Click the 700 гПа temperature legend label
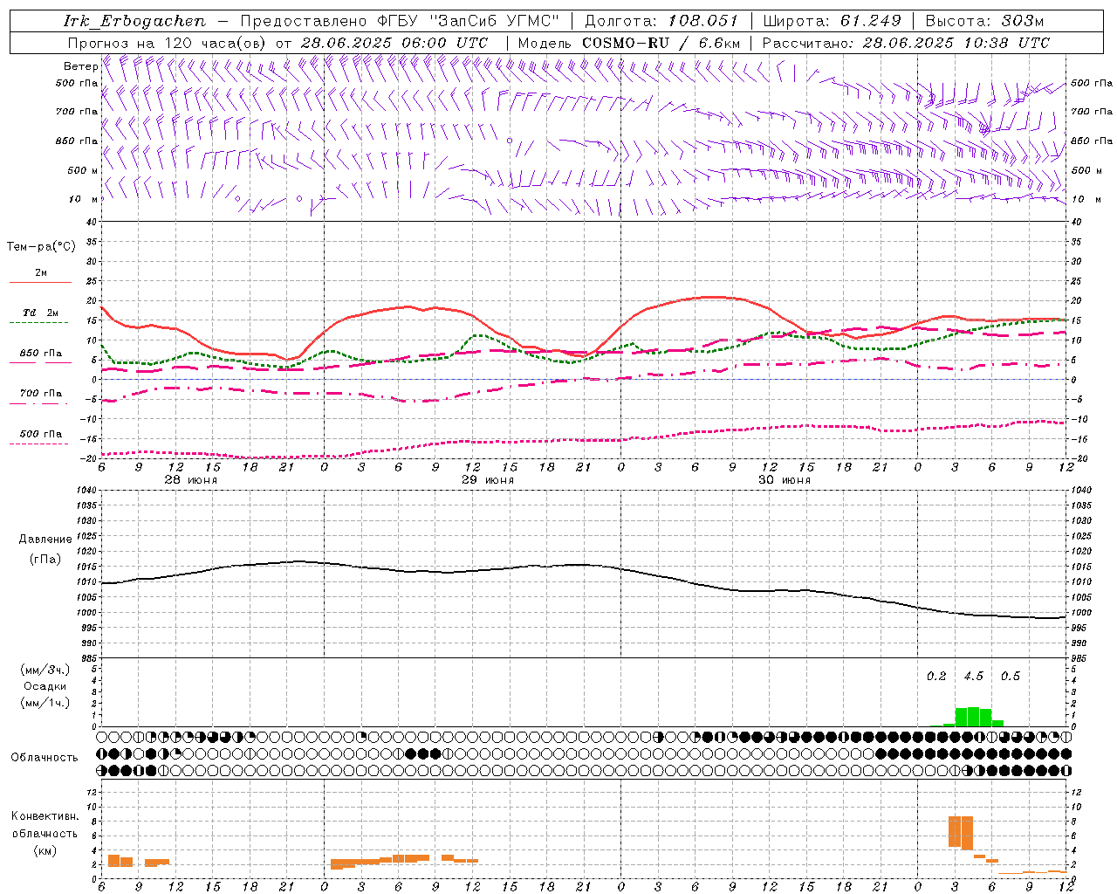Image resolution: width=1117 pixels, height=894 pixels. (x=41, y=394)
